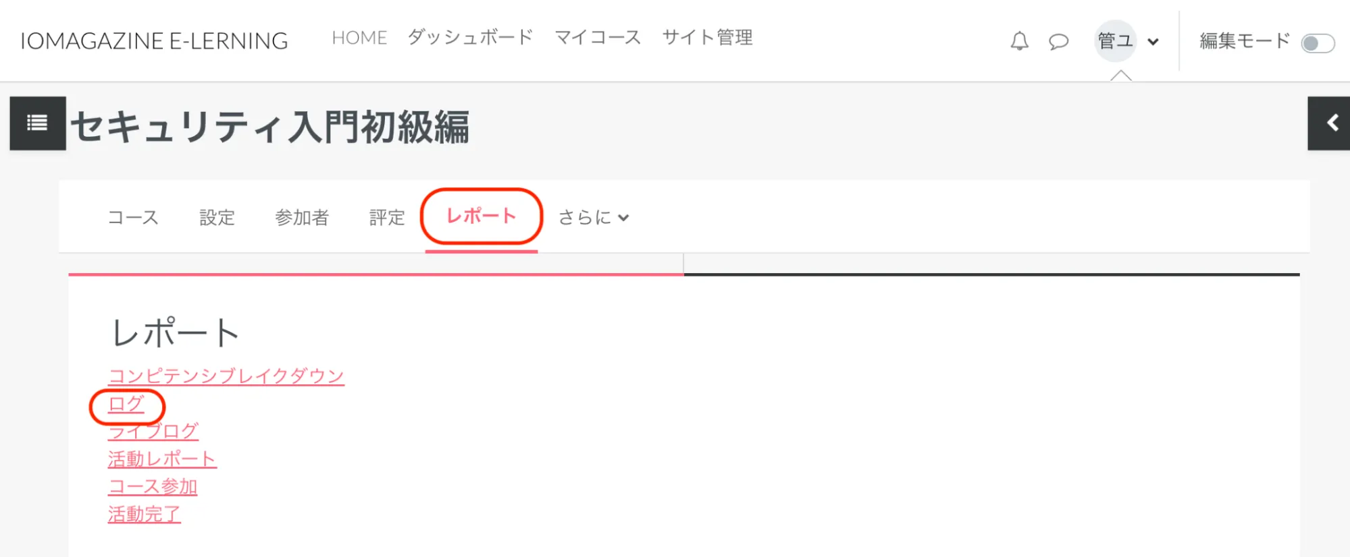Viewport: 1350px width, 557px height.
Task: Click the IOMAGAZINE E-LERNING site title
Action: pyautogui.click(x=154, y=41)
